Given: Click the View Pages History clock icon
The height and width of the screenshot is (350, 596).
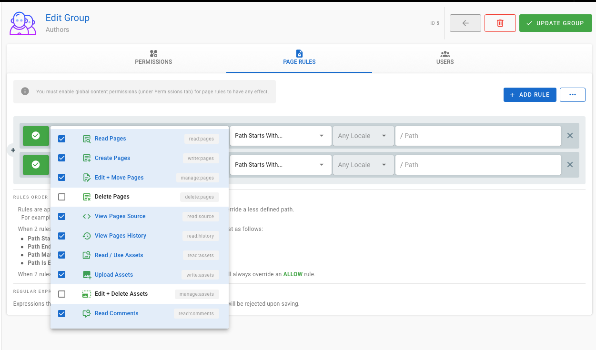Looking at the screenshot, I should tap(87, 236).
